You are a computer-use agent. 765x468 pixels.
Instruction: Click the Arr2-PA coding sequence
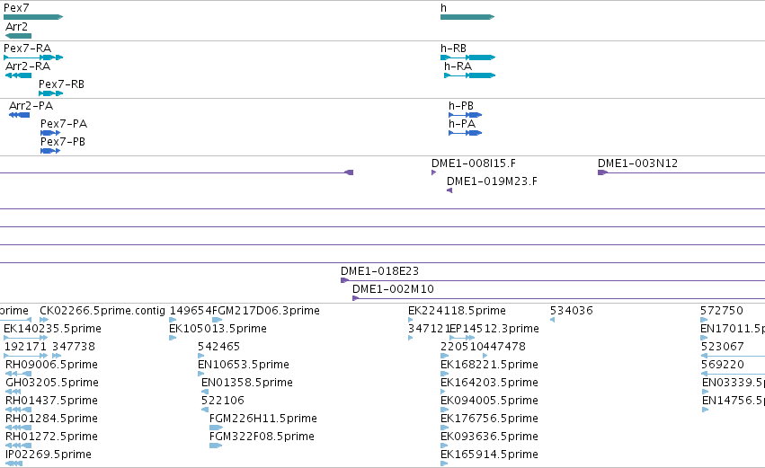(19, 115)
